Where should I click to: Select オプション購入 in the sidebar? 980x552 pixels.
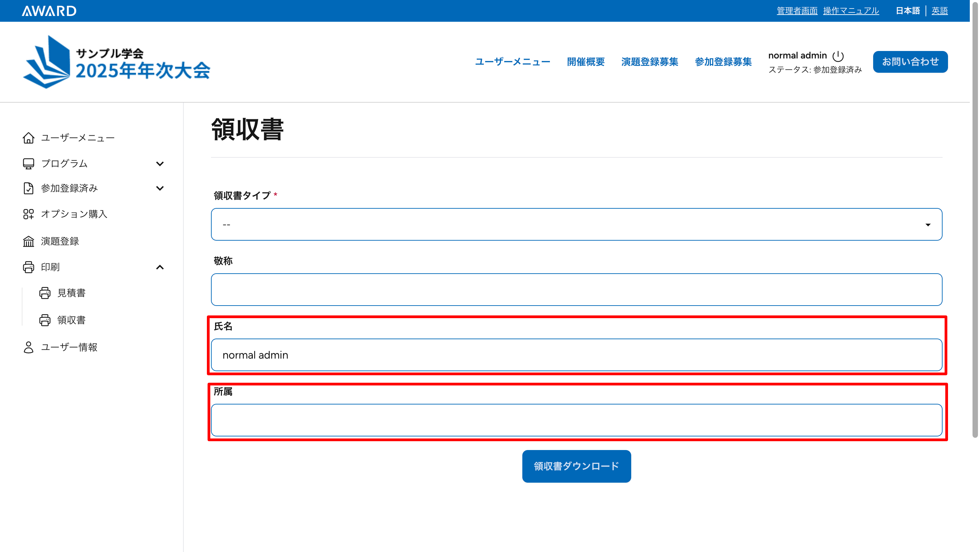(x=74, y=214)
